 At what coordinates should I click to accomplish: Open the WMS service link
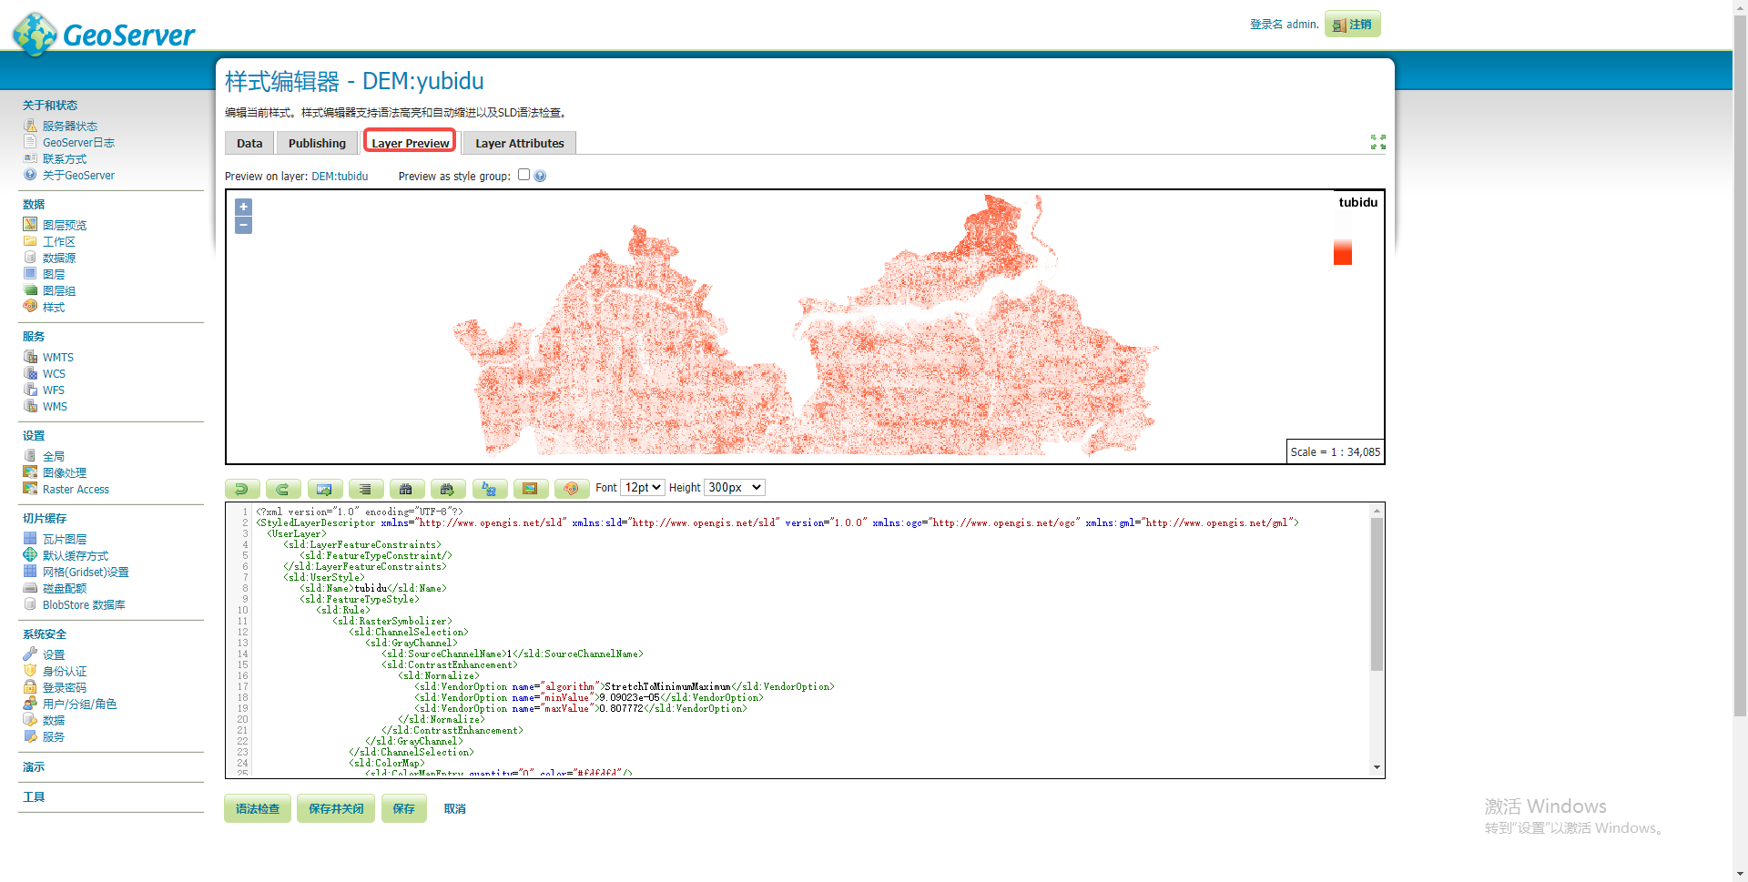(x=55, y=407)
